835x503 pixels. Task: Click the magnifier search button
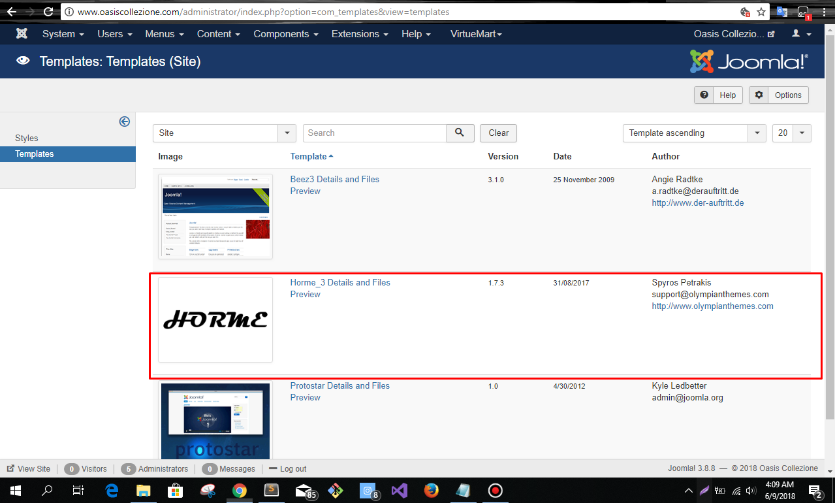coord(460,133)
